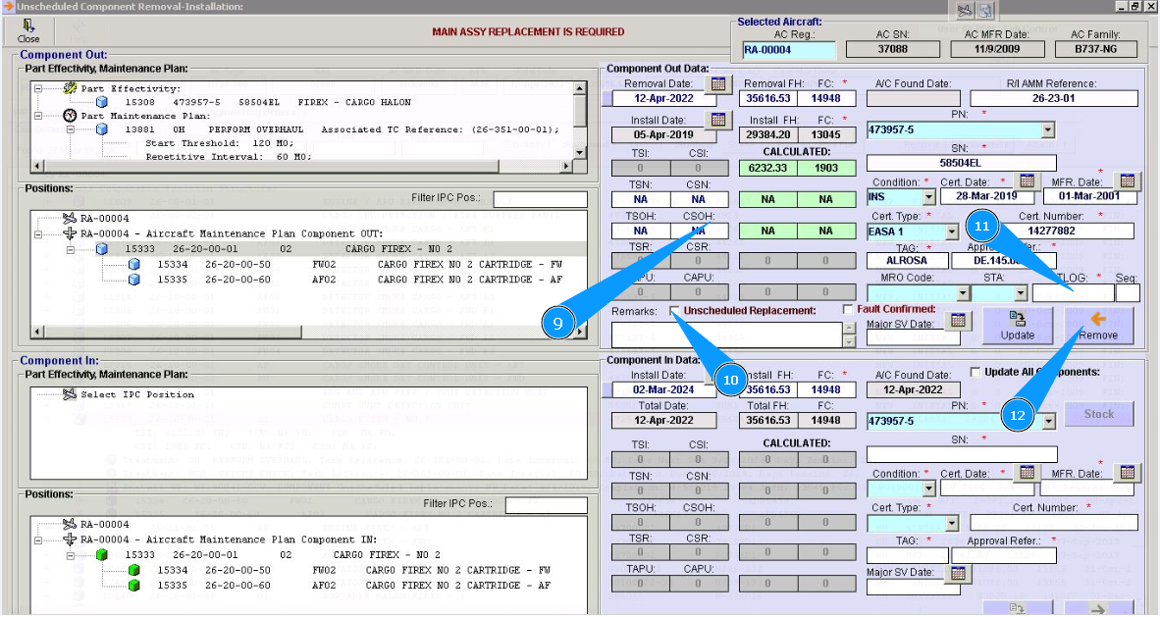Open the Condition dropdown showing INS
This screenshot has height=617, width=1160.
tap(928, 197)
